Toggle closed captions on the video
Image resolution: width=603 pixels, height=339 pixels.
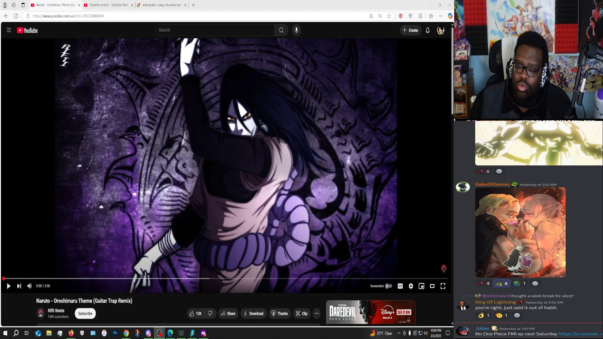(x=400, y=286)
